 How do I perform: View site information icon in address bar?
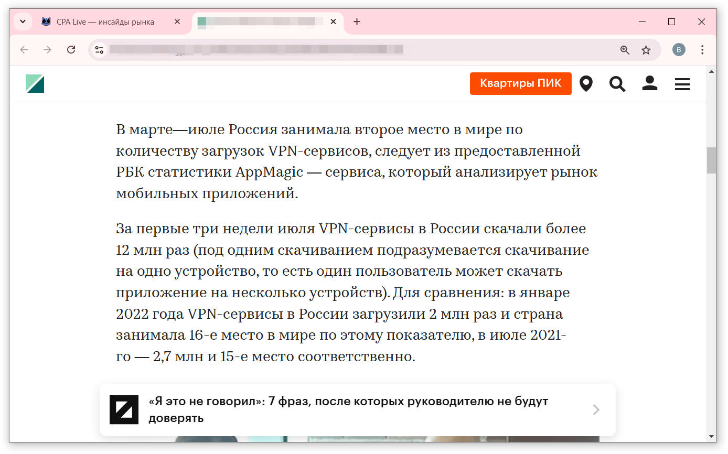click(x=99, y=50)
